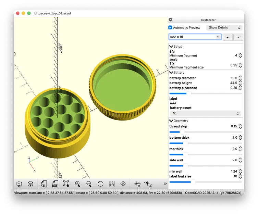
Task: Zoom out with the minus magnifier
Action: pos(89,184)
